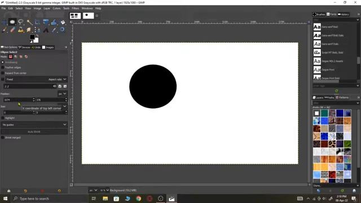Switch to the Brushes tab
The width and height of the screenshot is (361, 203).
(x=319, y=14)
